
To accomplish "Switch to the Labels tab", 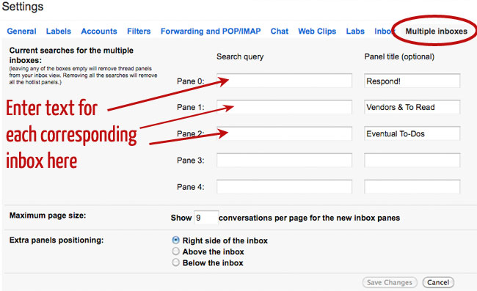I will (59, 32).
